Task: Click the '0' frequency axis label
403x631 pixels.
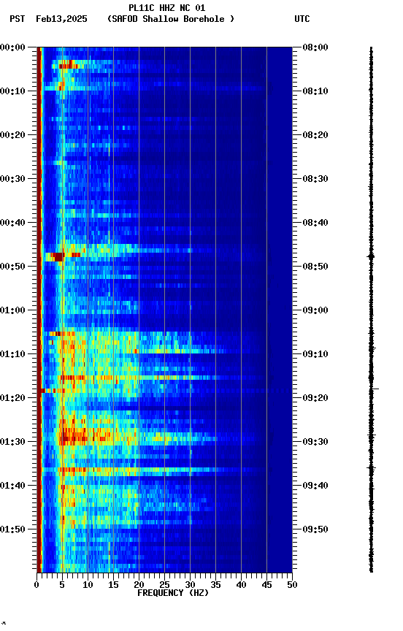Action: click(37, 585)
